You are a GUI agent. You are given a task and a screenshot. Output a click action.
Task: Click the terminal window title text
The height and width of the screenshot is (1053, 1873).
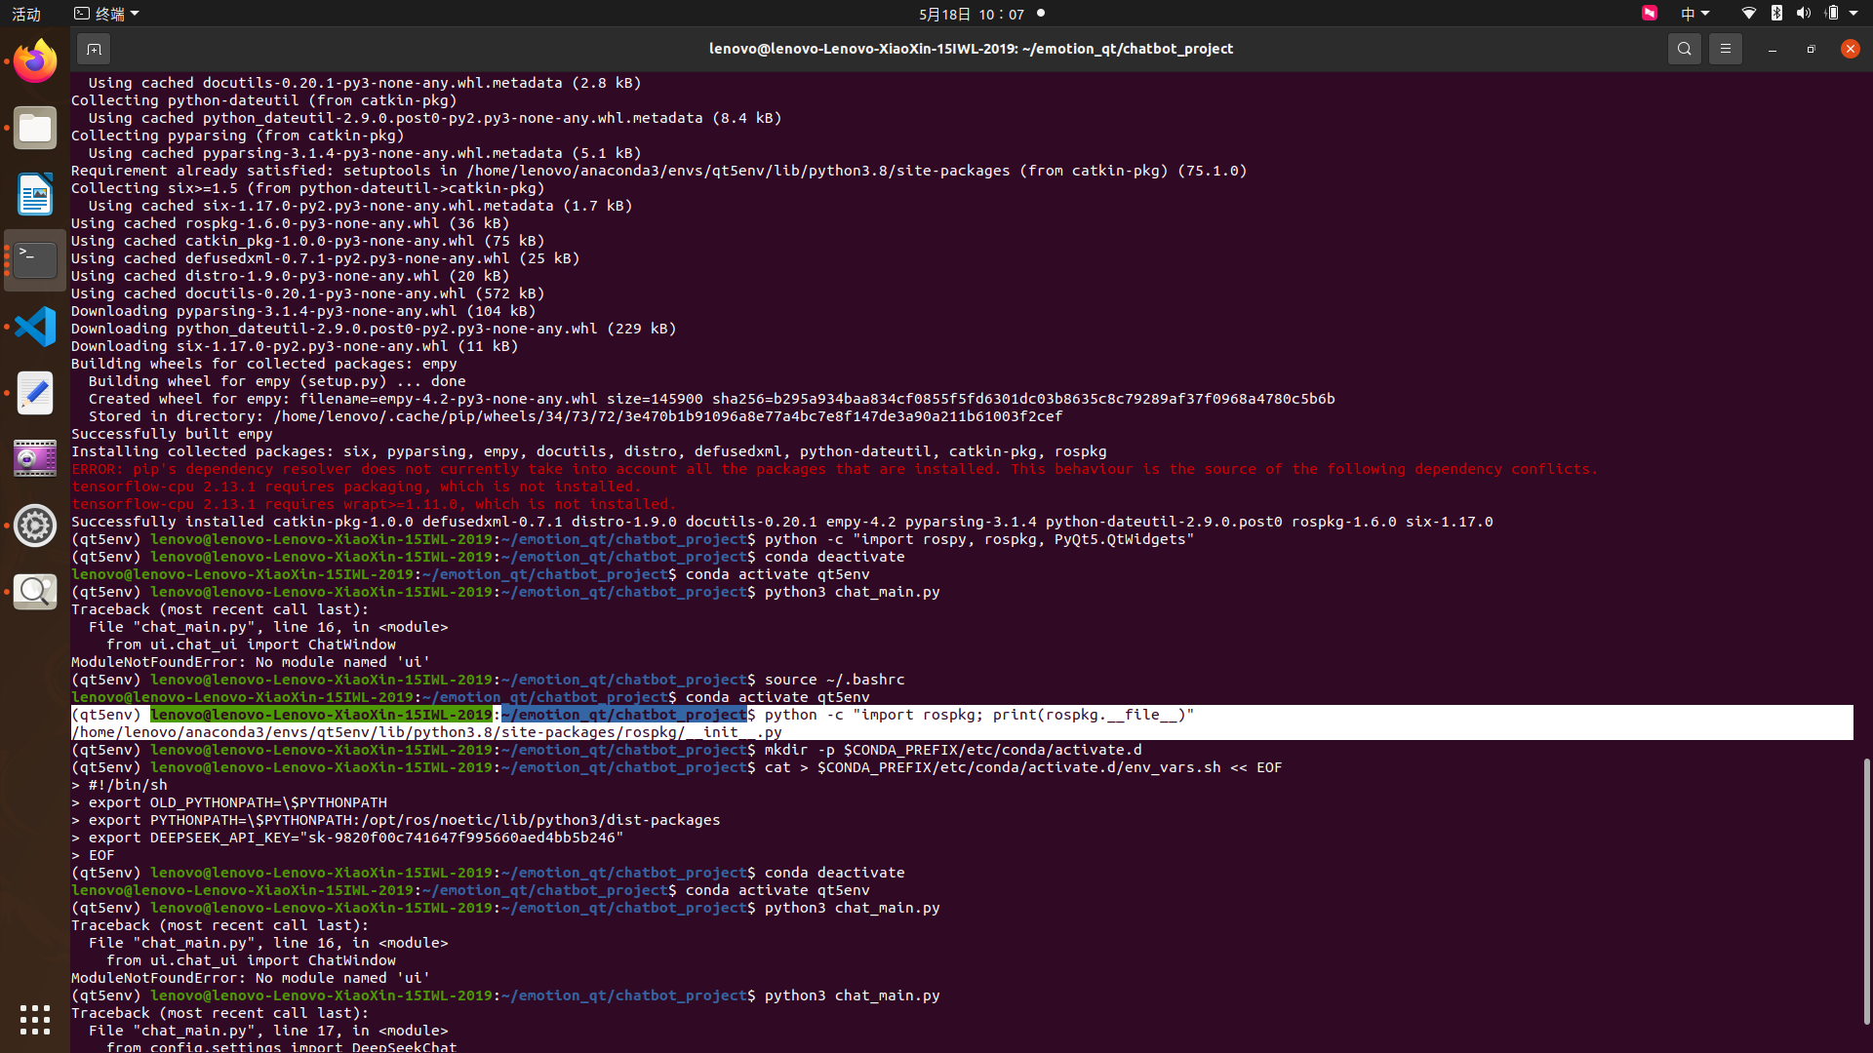pos(971,49)
